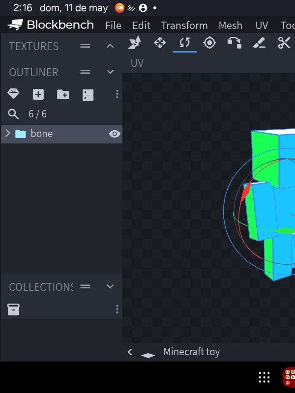Select the Pivot tool

(209, 43)
